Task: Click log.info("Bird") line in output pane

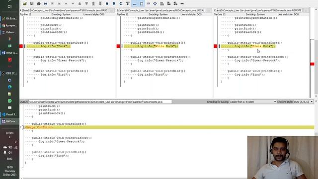Action: tap(54, 156)
